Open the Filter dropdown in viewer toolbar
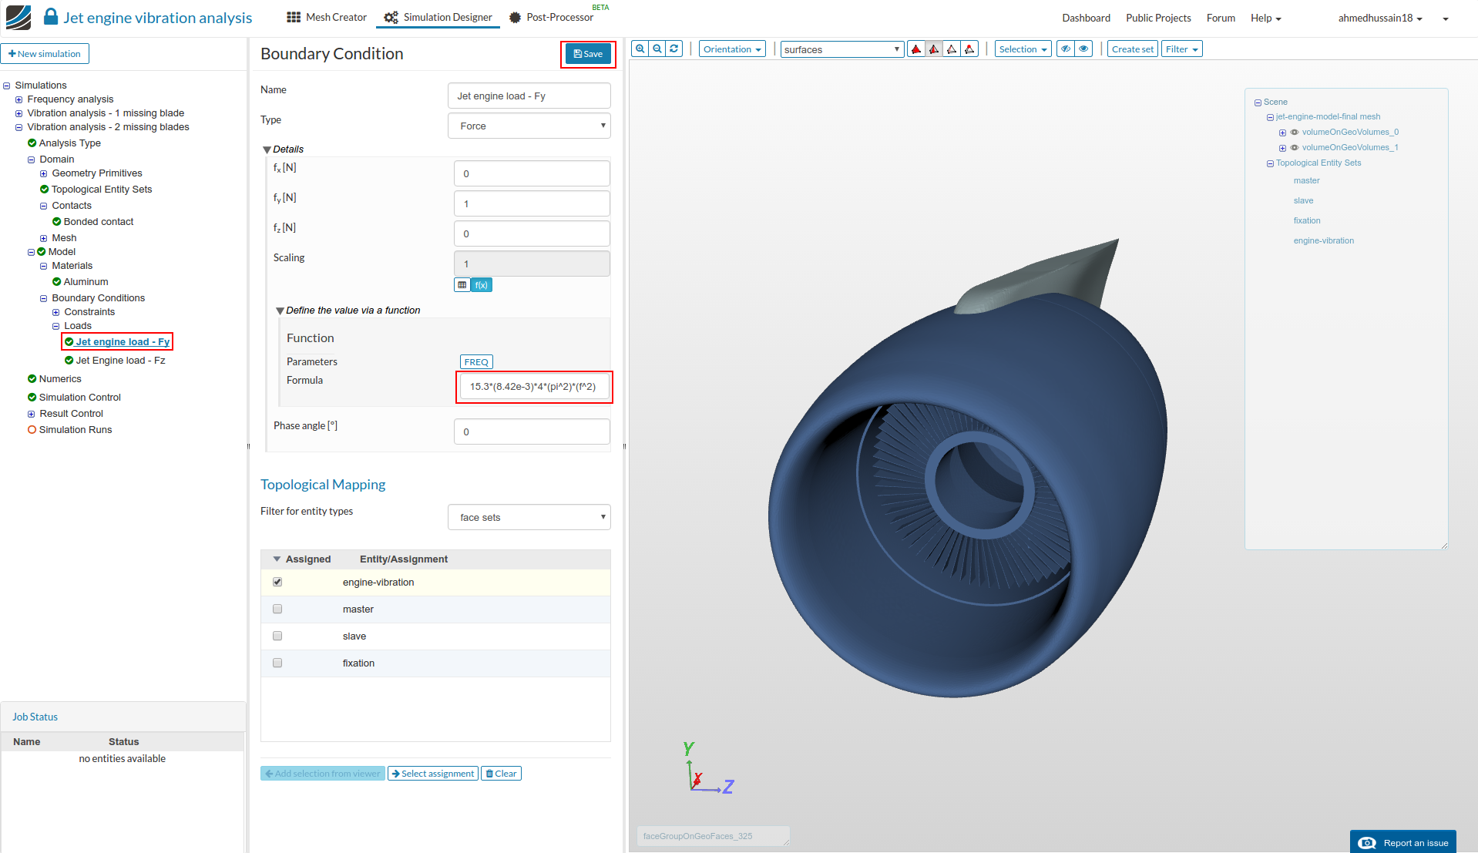The height and width of the screenshot is (853, 1478). [1182, 49]
